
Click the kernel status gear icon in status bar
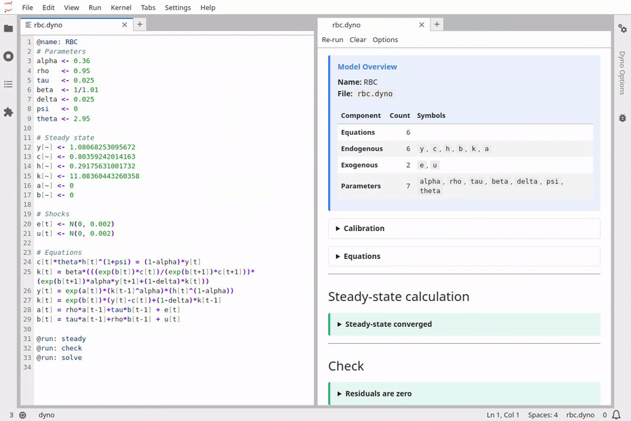point(23,415)
